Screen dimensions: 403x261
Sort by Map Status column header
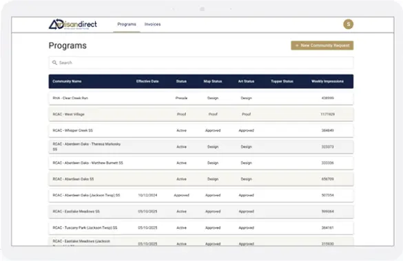click(x=213, y=81)
